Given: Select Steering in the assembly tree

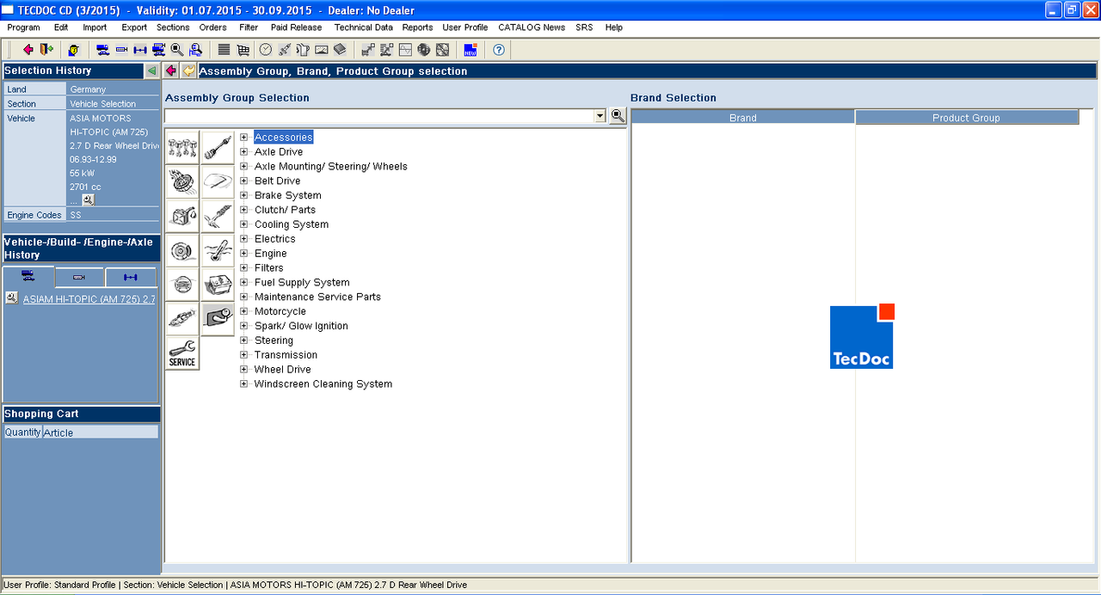Looking at the screenshot, I should pyautogui.click(x=274, y=340).
